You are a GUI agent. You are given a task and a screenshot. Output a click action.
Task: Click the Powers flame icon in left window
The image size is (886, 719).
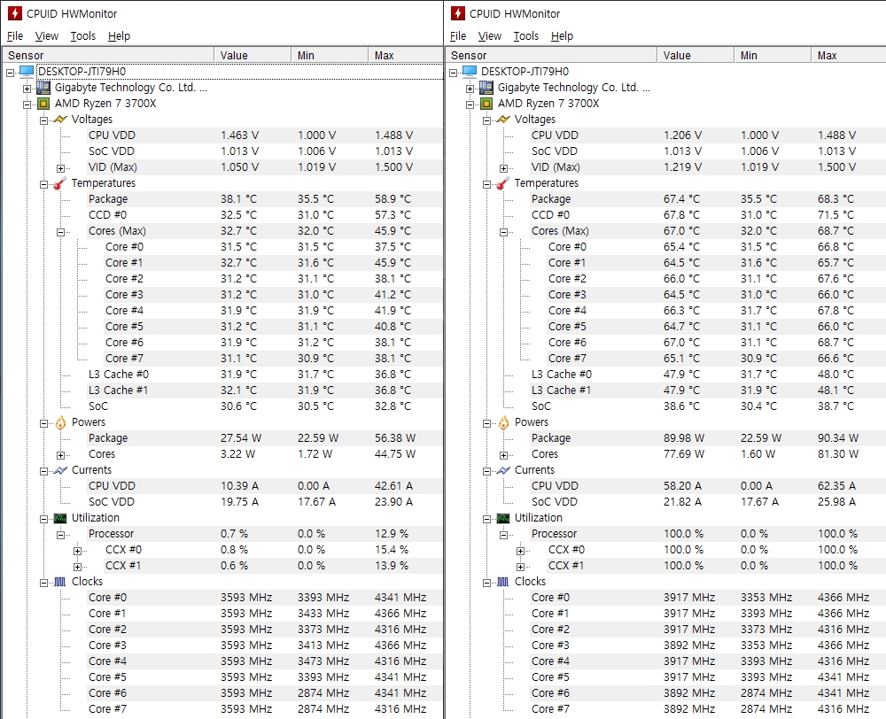pyautogui.click(x=60, y=422)
